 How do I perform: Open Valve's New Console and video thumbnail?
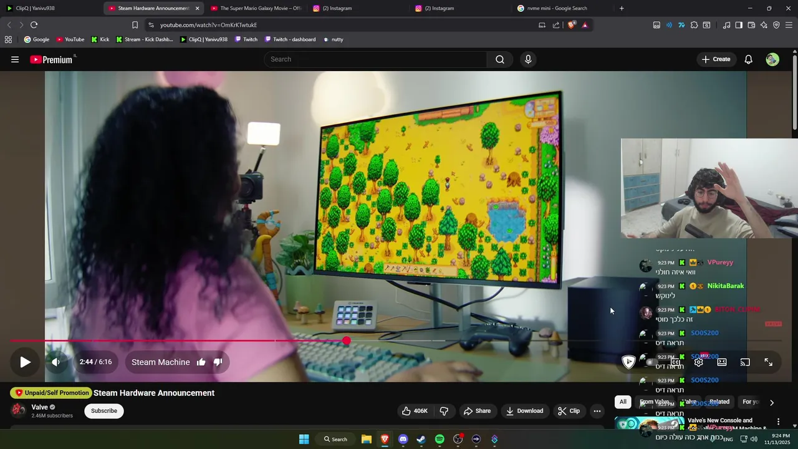coord(648,424)
